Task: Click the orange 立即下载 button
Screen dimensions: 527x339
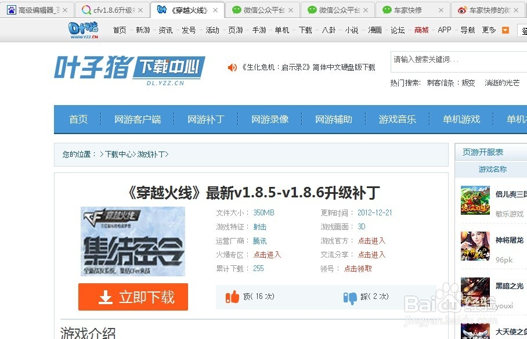Action: pos(133,297)
